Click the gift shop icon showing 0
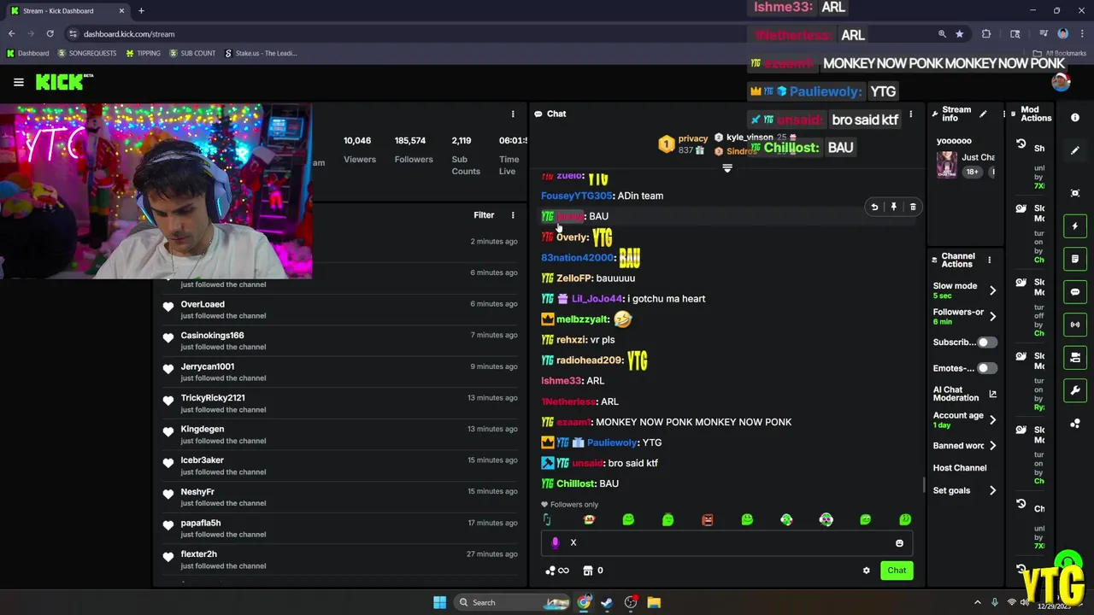Screen dimensions: 1094x615 tap(594, 571)
